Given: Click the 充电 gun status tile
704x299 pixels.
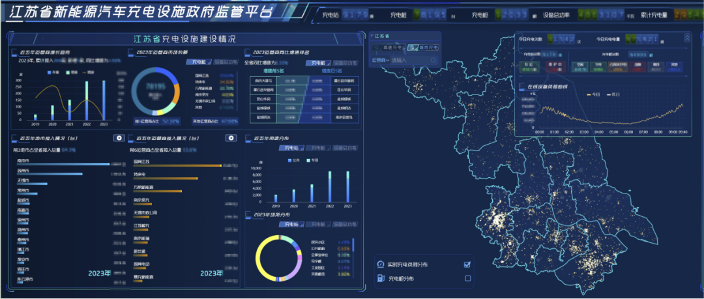Looking at the screenshot, I should 598,66.
